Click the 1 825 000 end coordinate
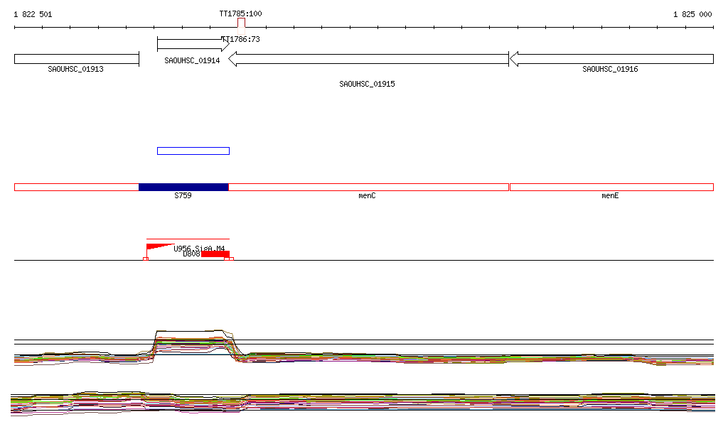Screen dimensions: 728x434 pos(692,14)
